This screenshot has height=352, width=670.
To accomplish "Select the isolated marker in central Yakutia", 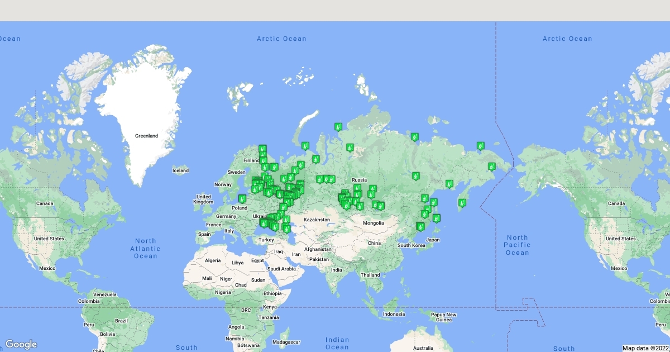I will pyautogui.click(x=415, y=175).
